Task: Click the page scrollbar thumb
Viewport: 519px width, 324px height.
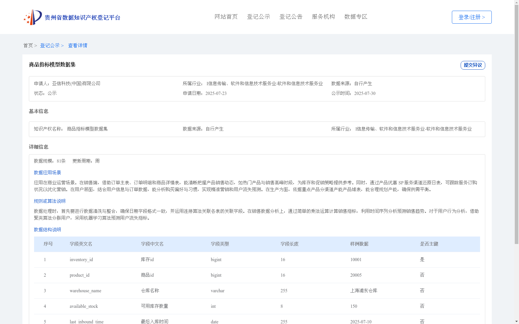Action: (516, 124)
